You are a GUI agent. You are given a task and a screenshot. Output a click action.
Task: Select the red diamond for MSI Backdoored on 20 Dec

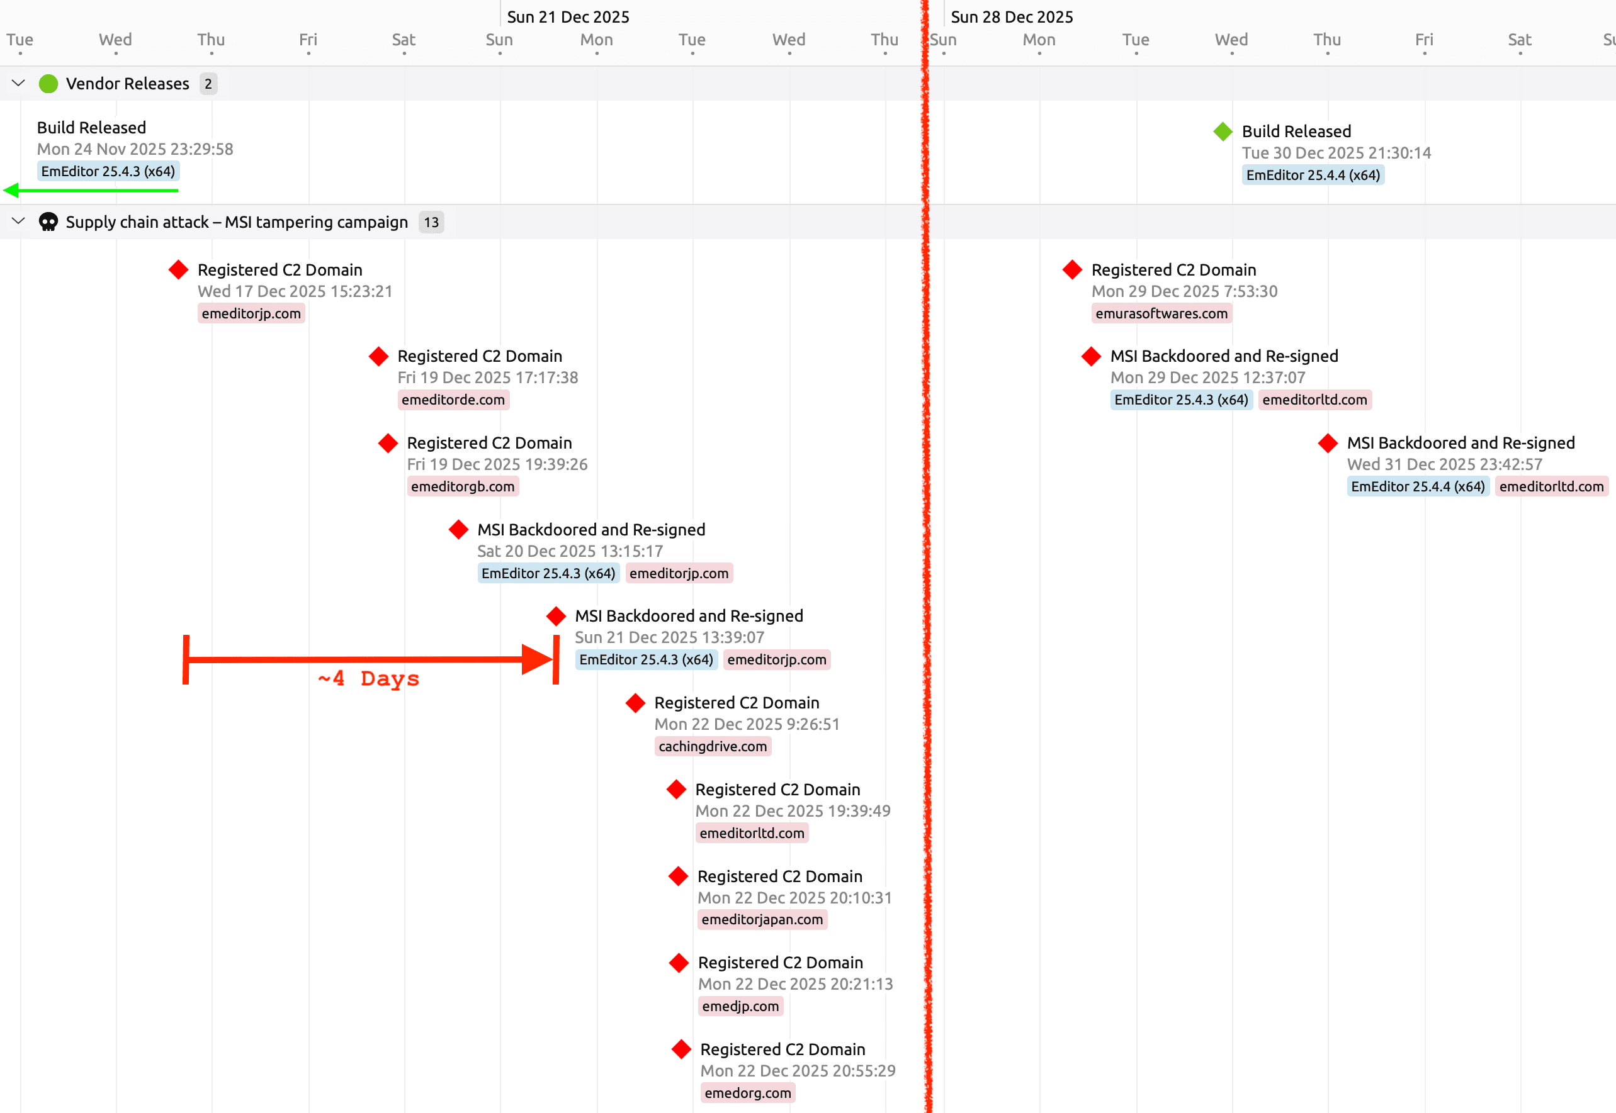(x=458, y=529)
